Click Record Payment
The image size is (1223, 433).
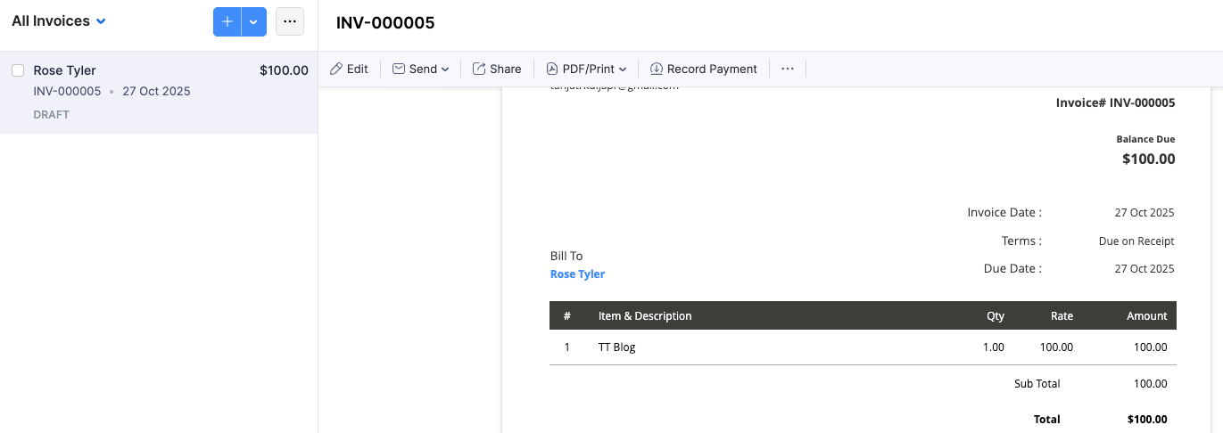click(704, 69)
